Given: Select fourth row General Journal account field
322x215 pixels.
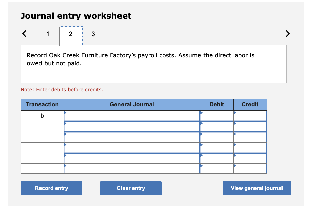Looking at the screenshot, I should pos(132,148).
